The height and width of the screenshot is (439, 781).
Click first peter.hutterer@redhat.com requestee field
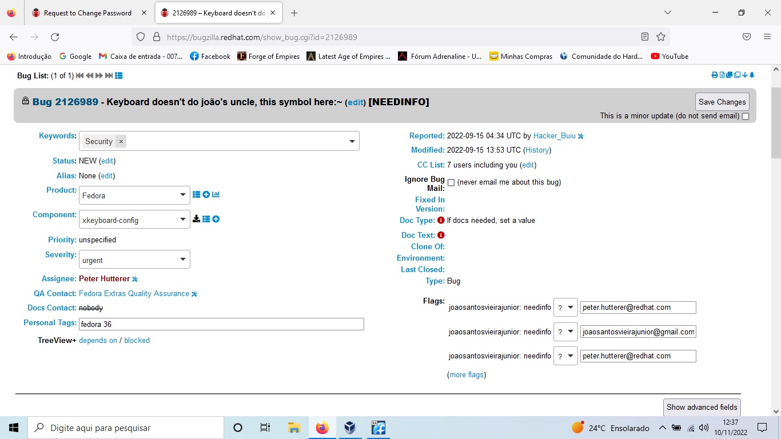click(x=638, y=308)
